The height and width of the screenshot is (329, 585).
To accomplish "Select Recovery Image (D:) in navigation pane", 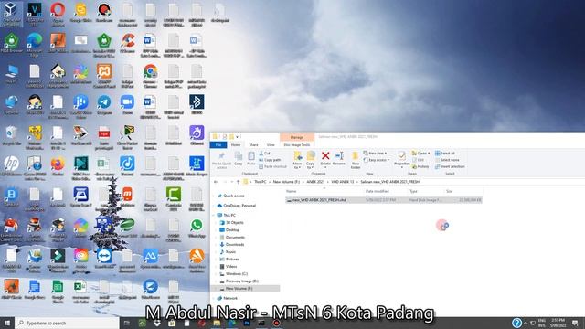I will pos(241,281).
